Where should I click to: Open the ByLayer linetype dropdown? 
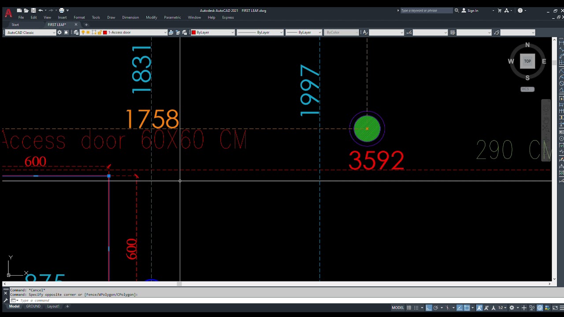[x=260, y=32]
